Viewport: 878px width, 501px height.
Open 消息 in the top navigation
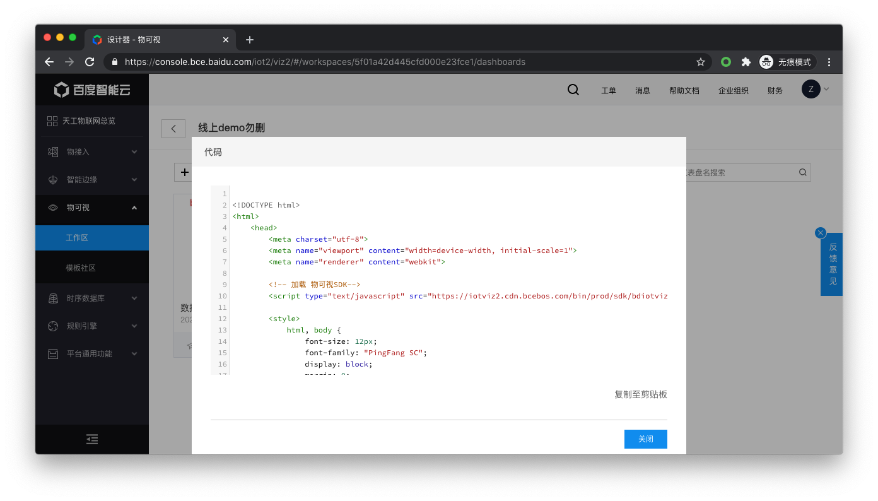tap(643, 91)
